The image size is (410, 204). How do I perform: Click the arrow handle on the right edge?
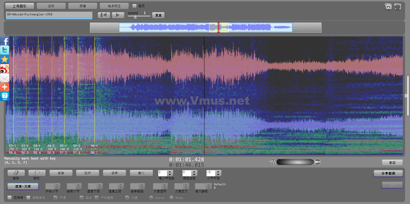406,96
